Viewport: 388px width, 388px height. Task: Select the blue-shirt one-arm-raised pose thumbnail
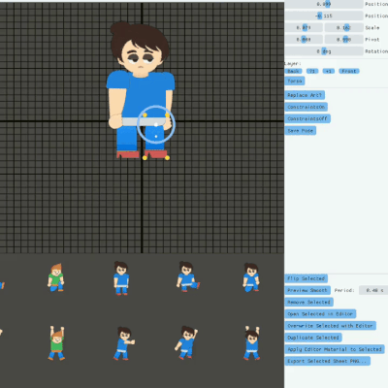coord(186,342)
